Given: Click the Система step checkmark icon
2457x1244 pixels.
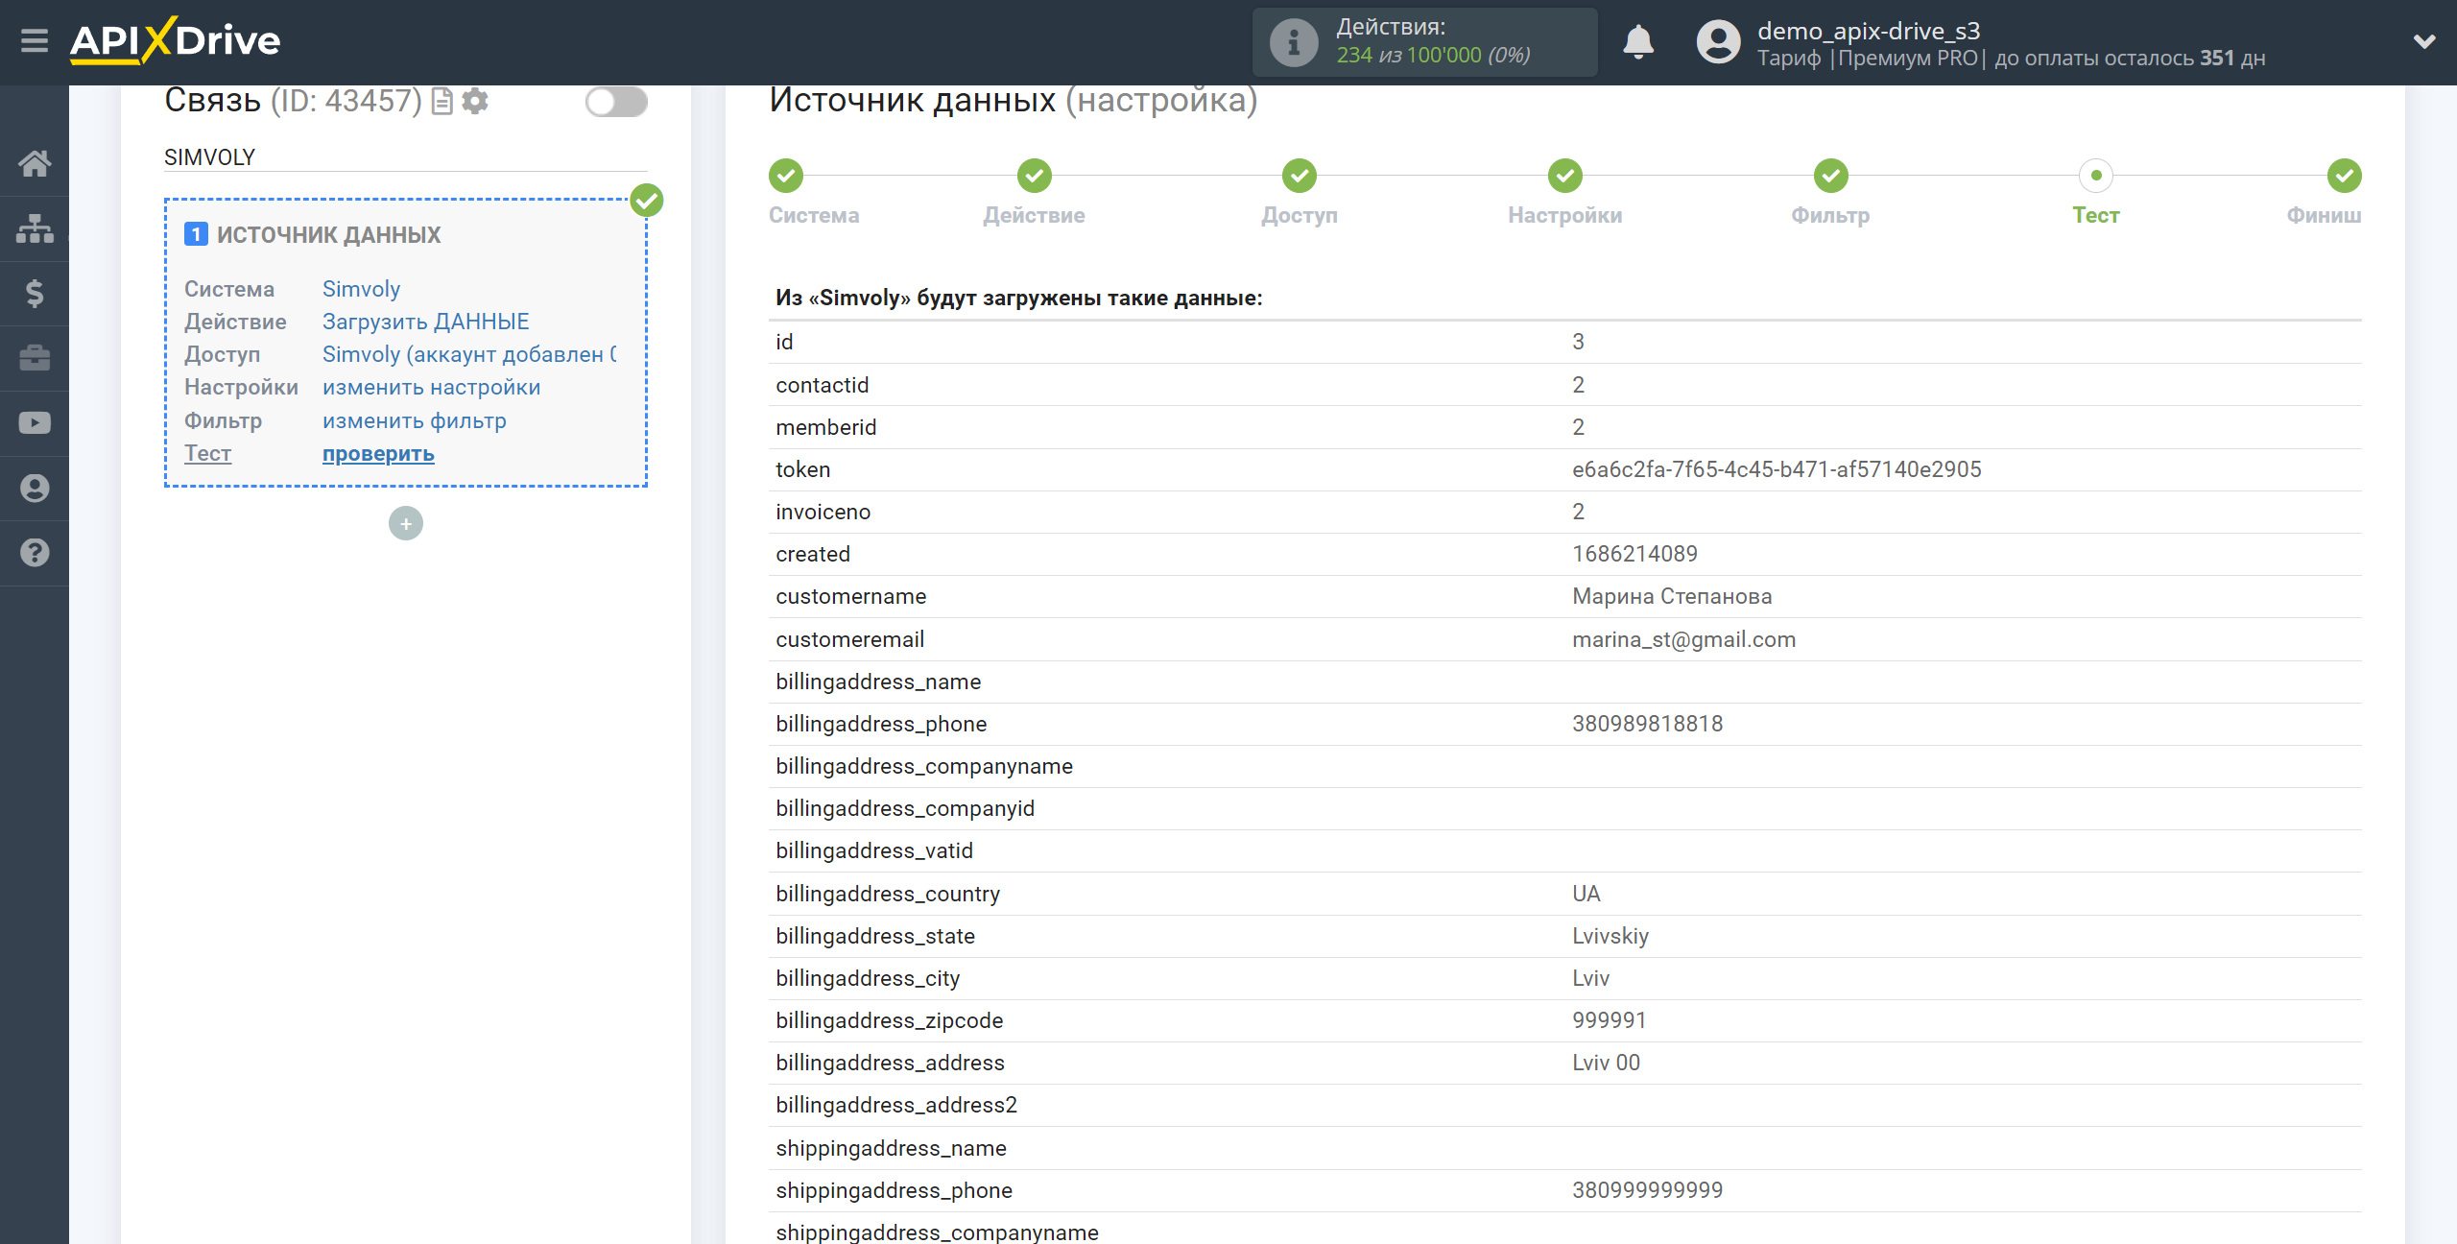Looking at the screenshot, I should 786,176.
